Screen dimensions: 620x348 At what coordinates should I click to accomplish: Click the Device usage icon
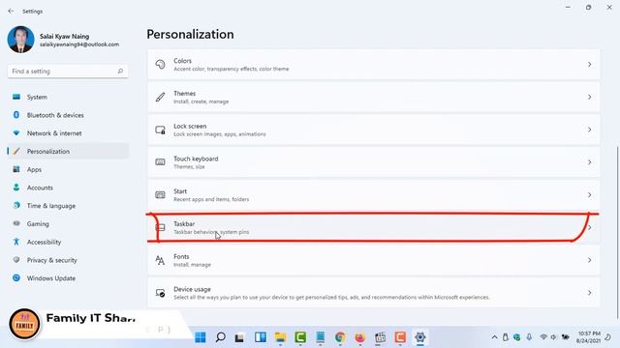(160, 293)
